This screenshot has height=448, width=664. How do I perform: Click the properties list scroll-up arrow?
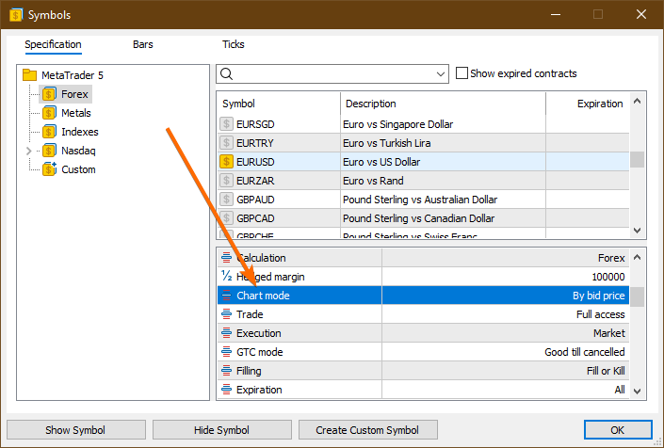point(637,257)
